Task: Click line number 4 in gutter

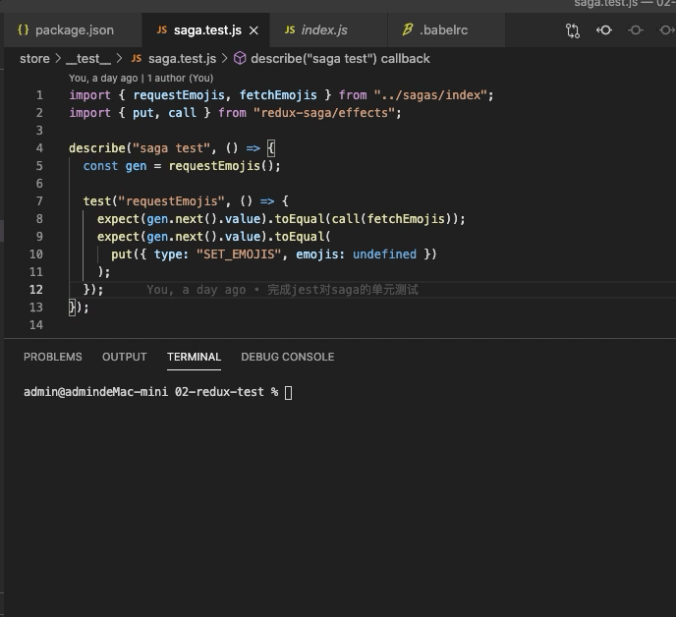Action: pos(39,148)
